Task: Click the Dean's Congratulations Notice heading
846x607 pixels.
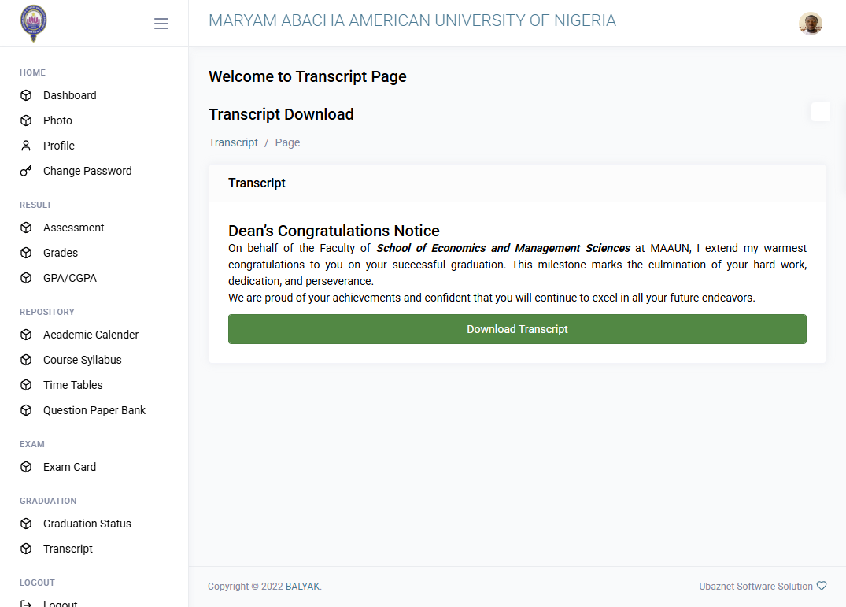Action: pos(334,231)
